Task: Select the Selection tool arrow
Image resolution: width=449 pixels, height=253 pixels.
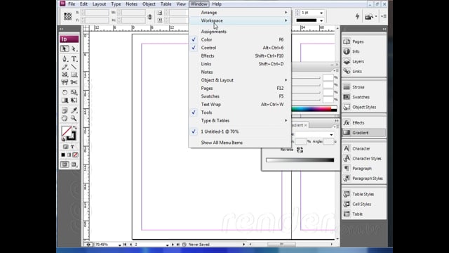Action: 65,48
